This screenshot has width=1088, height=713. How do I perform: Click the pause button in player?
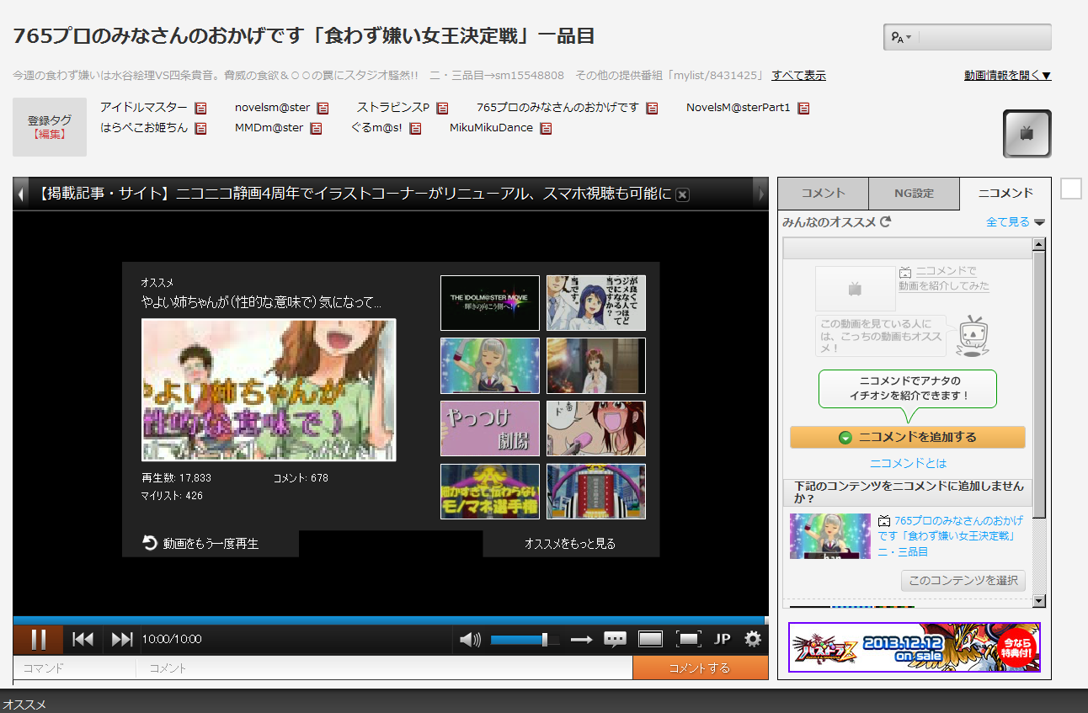click(x=38, y=639)
